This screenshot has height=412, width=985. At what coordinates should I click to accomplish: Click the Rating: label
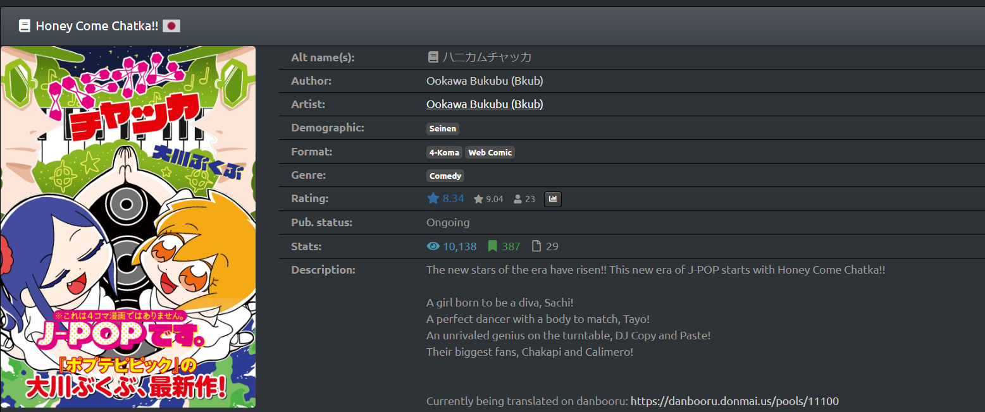tap(310, 198)
